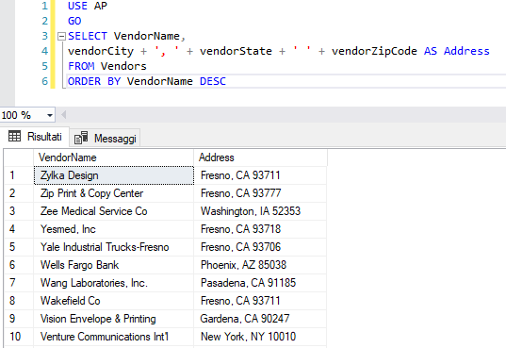506x348 pixels.
Task: Select the Wang Laboratories, Inc. cell
Action: click(x=114, y=283)
